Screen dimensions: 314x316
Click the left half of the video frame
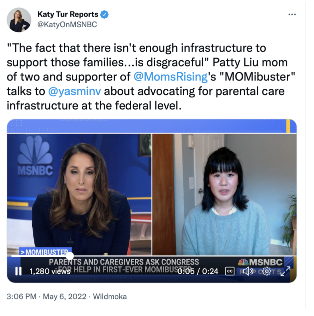pyautogui.click(x=79, y=194)
